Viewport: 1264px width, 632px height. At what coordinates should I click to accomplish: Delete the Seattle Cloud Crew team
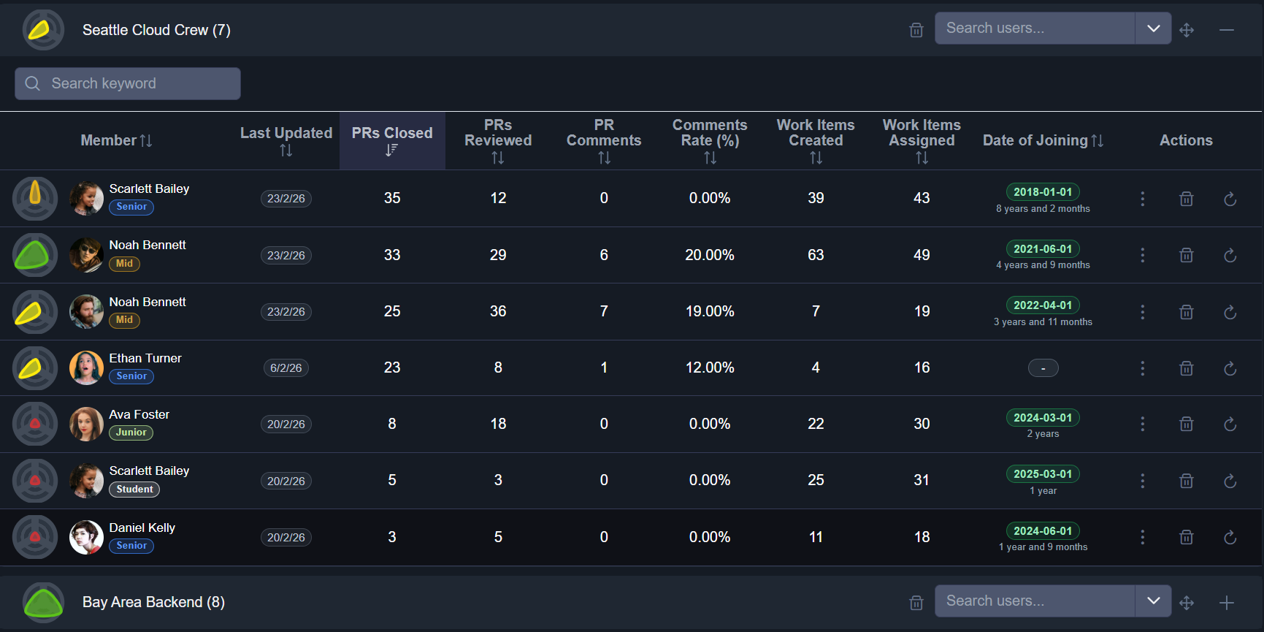916,30
